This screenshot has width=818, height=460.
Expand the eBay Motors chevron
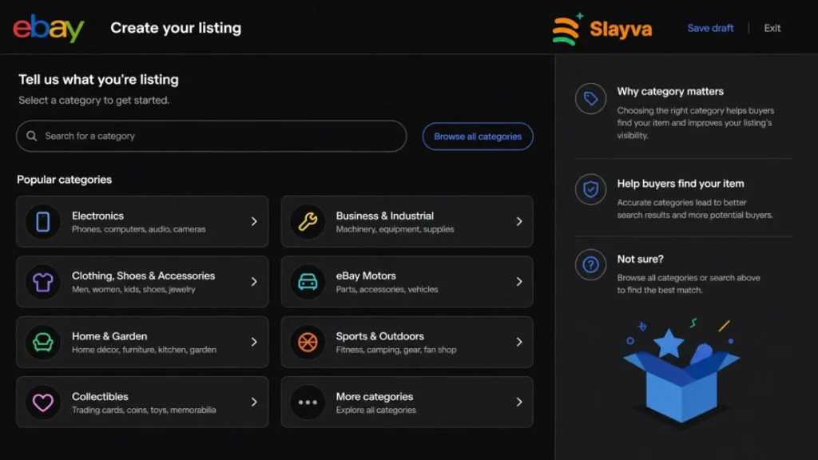[x=519, y=282]
